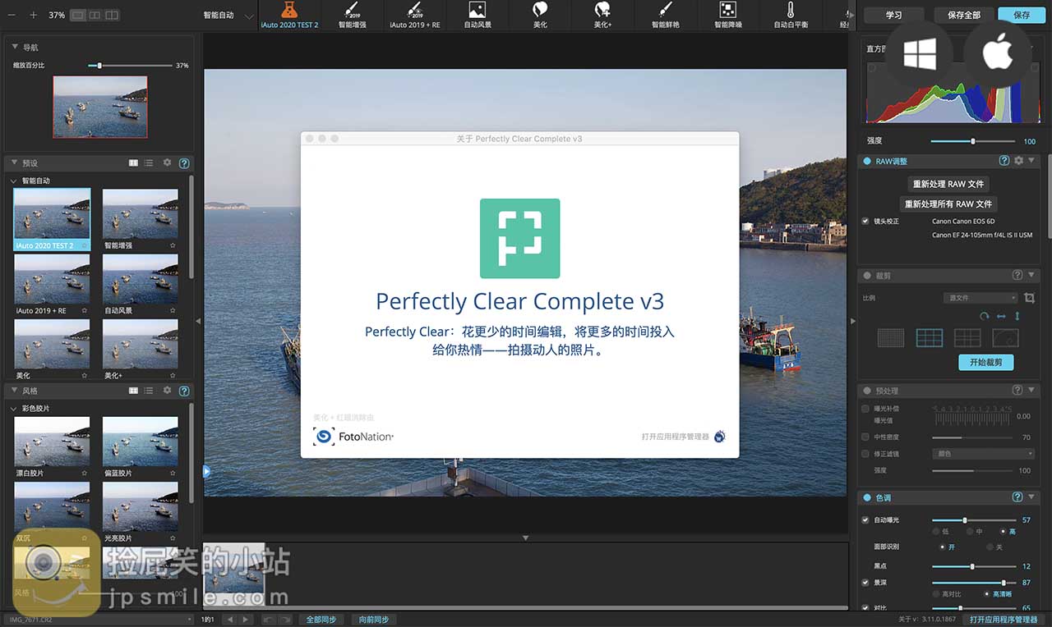
Task: Go to the previous image arrow
Action: tap(229, 620)
